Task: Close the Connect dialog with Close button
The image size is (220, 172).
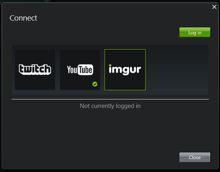Action: coord(195,157)
